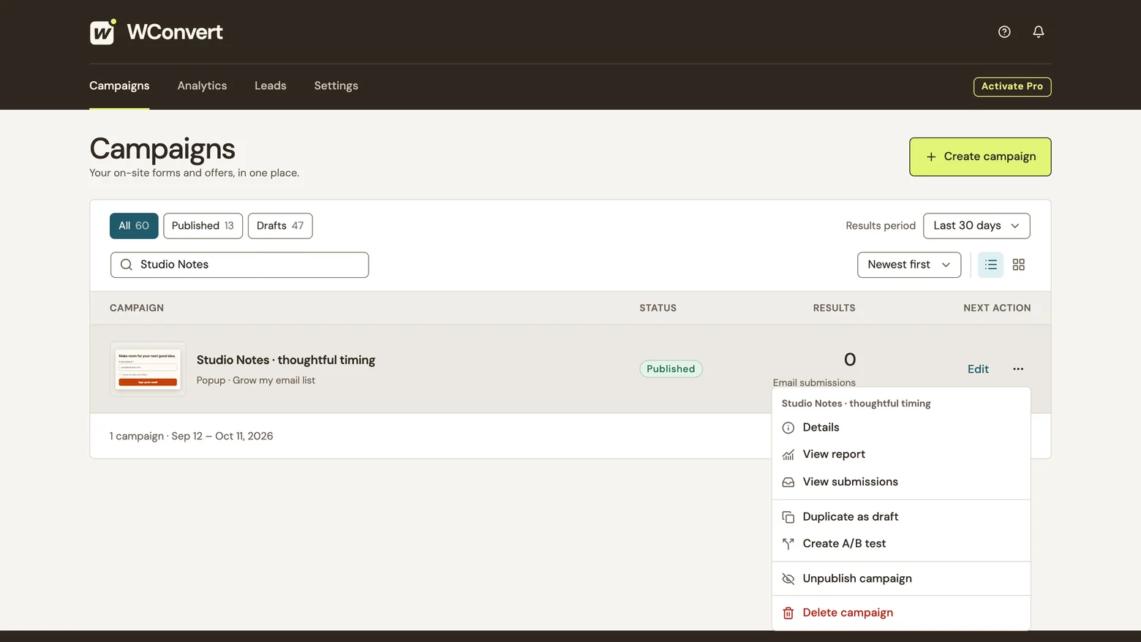Choose Duplicate as draft menu entry
1141x642 pixels.
tap(901, 516)
